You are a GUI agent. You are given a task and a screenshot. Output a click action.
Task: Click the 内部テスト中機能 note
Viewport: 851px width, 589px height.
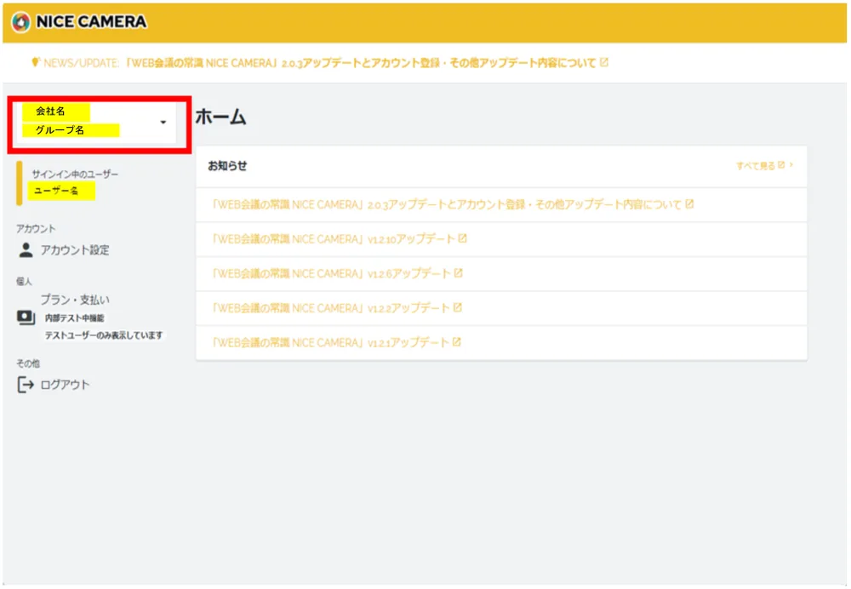(74, 318)
